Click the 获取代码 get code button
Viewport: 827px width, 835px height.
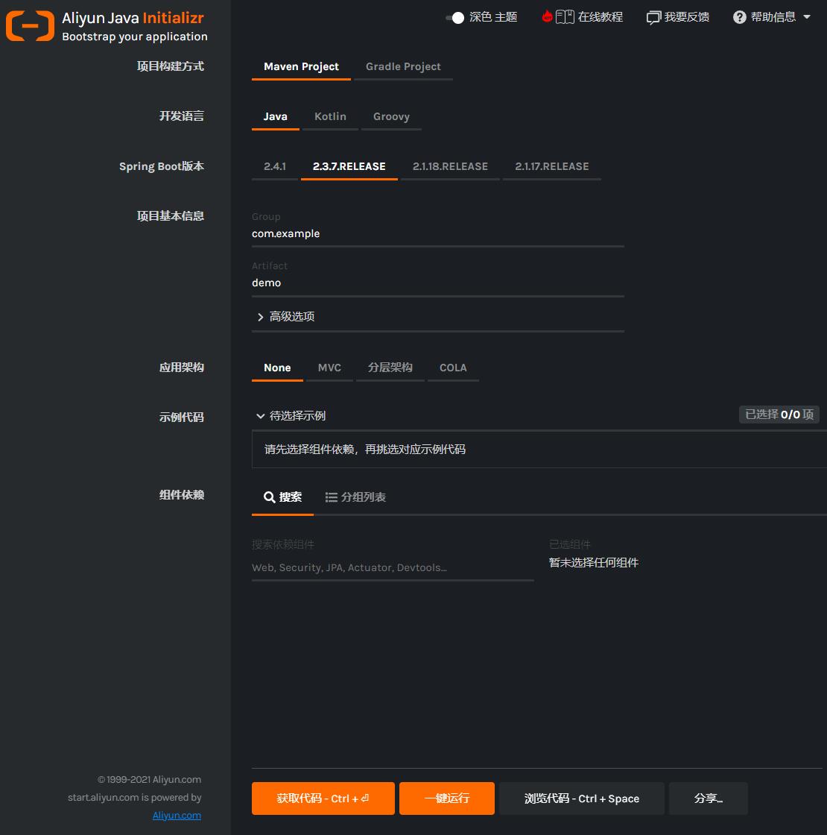point(323,798)
